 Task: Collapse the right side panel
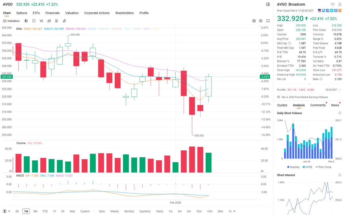pos(268,4)
